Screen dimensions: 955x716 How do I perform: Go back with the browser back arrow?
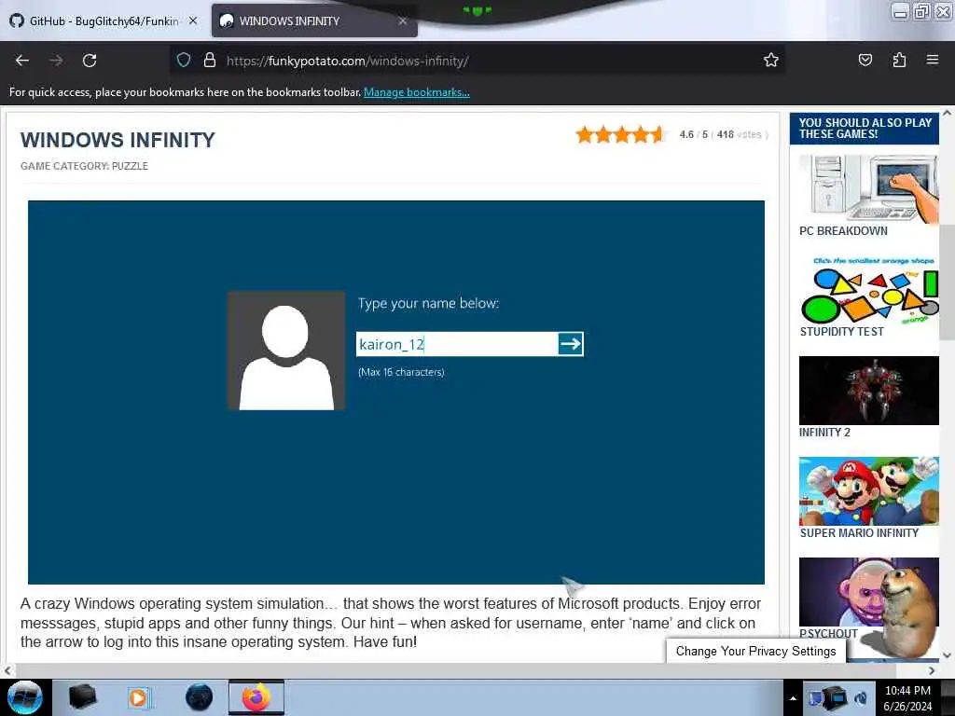[x=22, y=61]
